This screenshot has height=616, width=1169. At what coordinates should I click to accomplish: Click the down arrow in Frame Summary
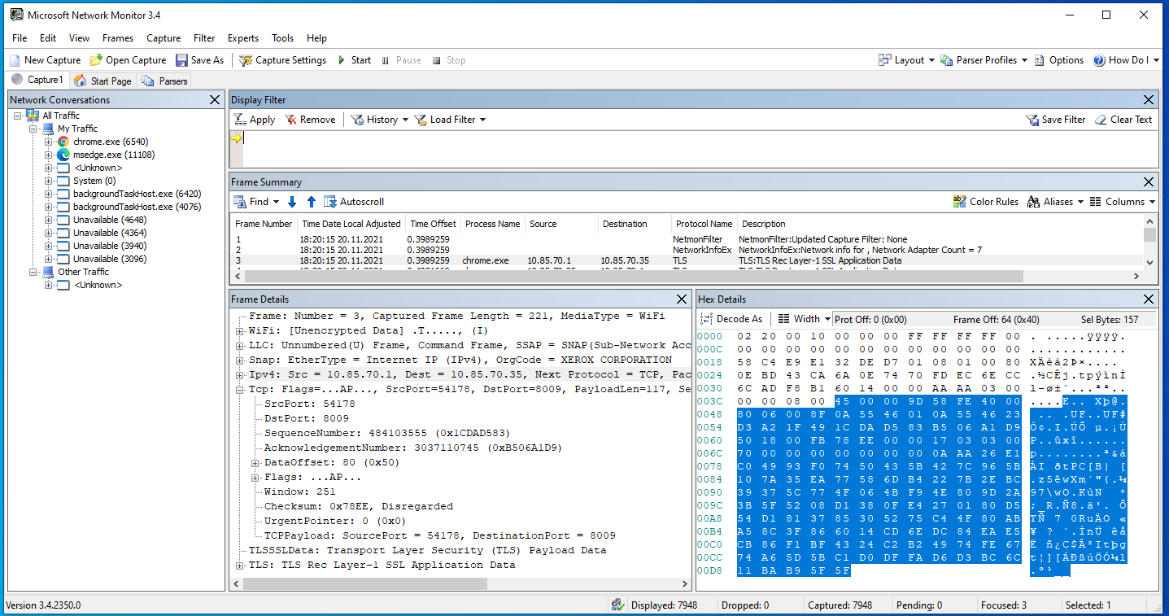point(293,202)
